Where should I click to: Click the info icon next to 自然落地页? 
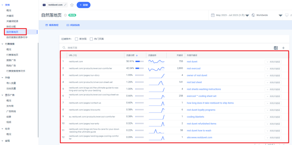[65, 15]
